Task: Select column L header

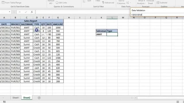Action: click(112, 17)
